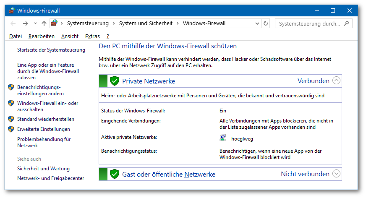Refresh the view with the refresh button

coord(266,23)
